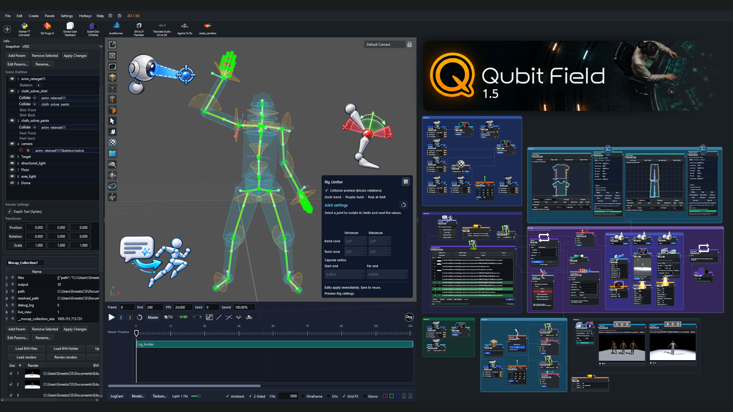The width and height of the screenshot is (733, 412).
Task: Open the Mocap_Collection1 selector
Action: click(25, 263)
